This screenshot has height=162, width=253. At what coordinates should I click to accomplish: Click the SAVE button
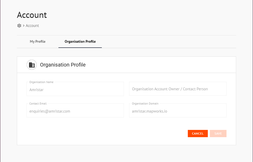(x=218, y=134)
